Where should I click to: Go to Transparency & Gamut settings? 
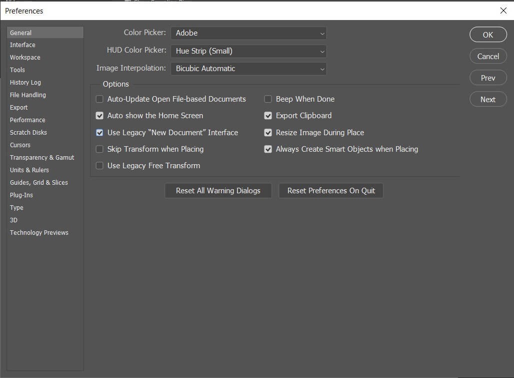[x=42, y=158]
